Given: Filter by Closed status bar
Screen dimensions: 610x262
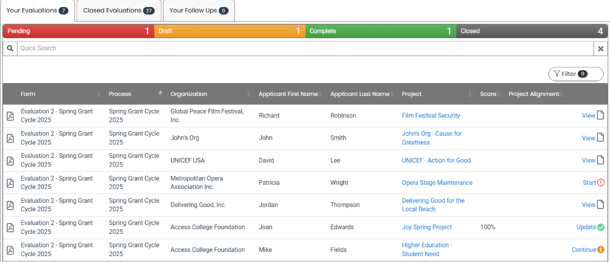Looking at the screenshot, I should click(x=532, y=31).
